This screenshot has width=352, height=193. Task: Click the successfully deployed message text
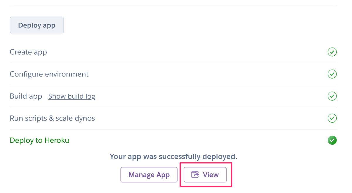pyautogui.click(x=173, y=156)
